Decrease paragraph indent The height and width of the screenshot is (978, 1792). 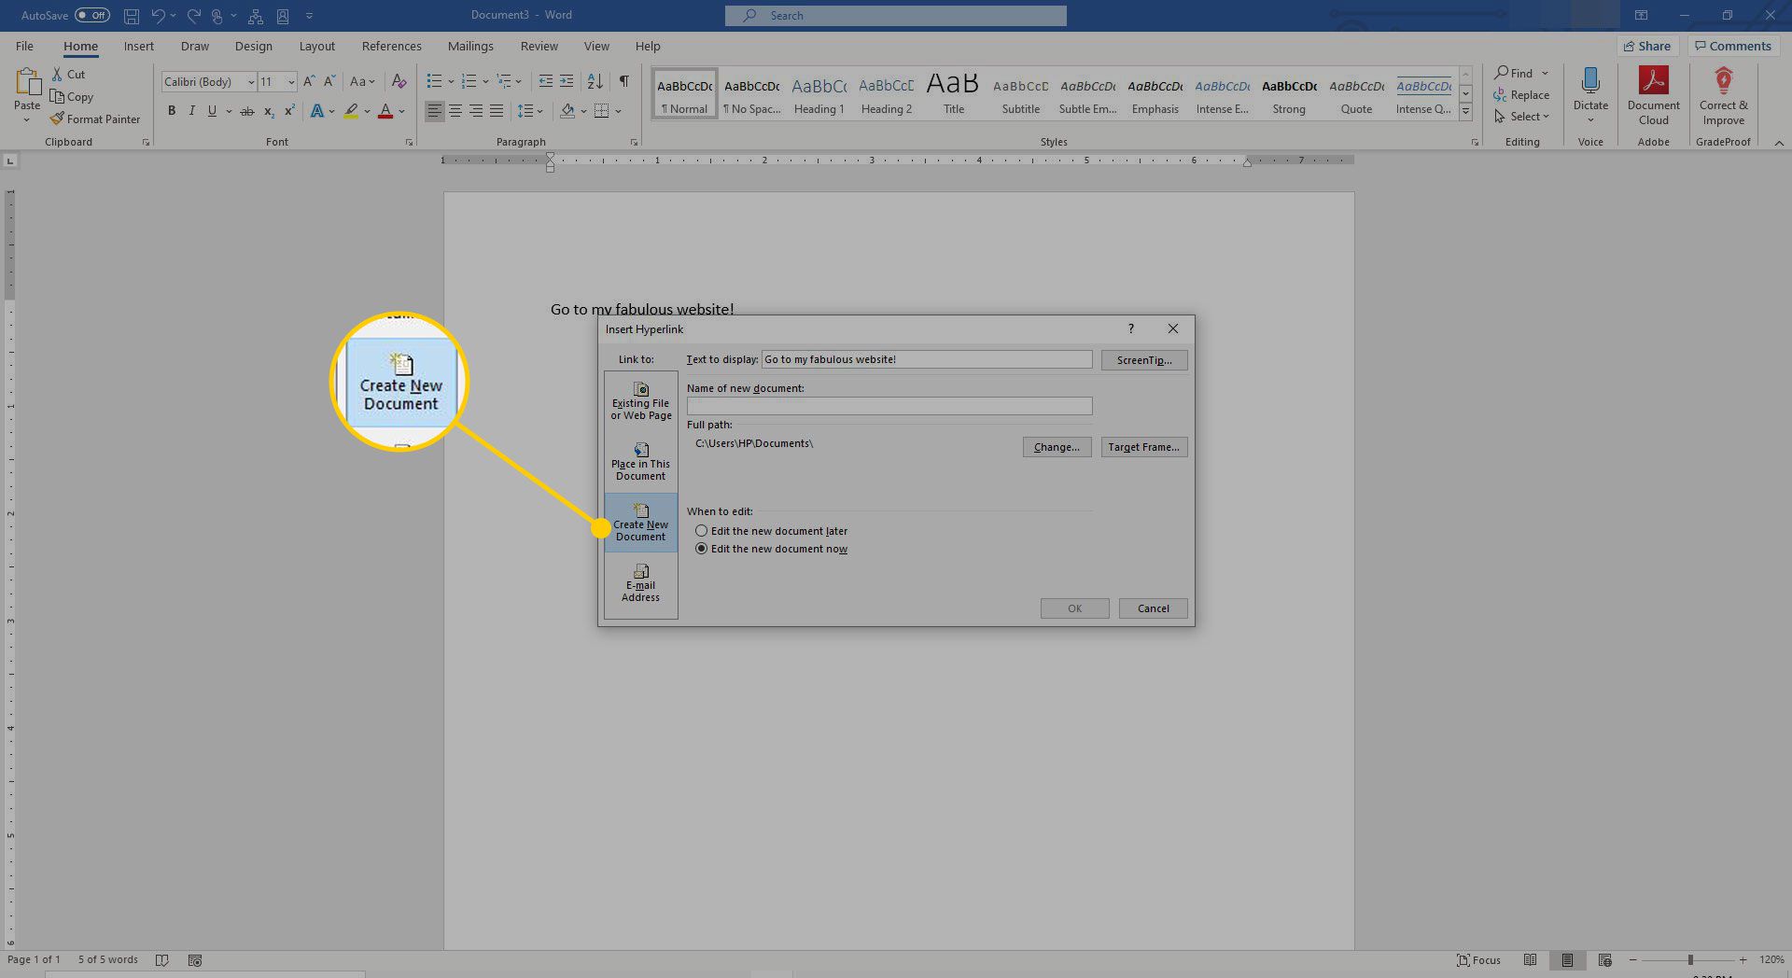546,81
